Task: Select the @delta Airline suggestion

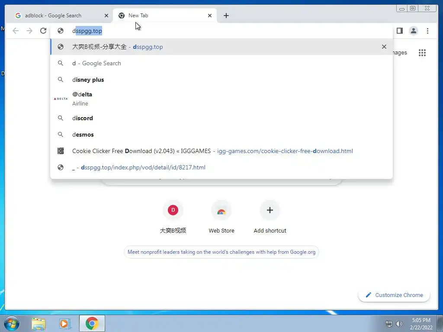Action: [x=221, y=99]
